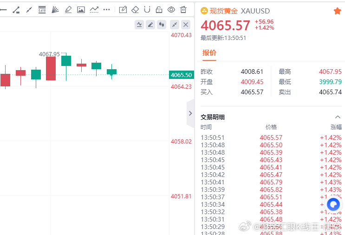Viewport: 345px width, 235px height.
Task: Click the pencil edit chart button
Action: (x=150, y=25)
